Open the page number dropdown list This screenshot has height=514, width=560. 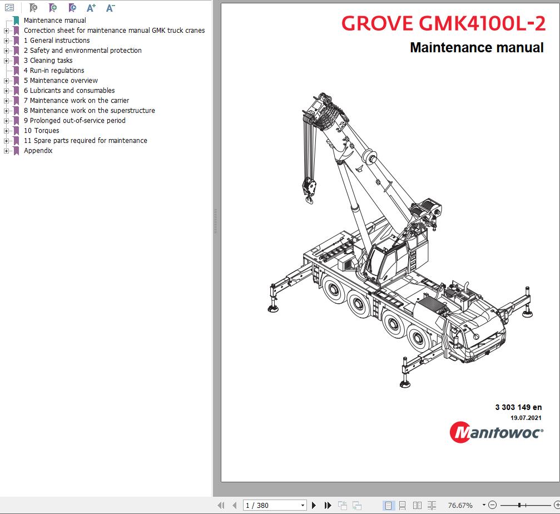pos(303,505)
